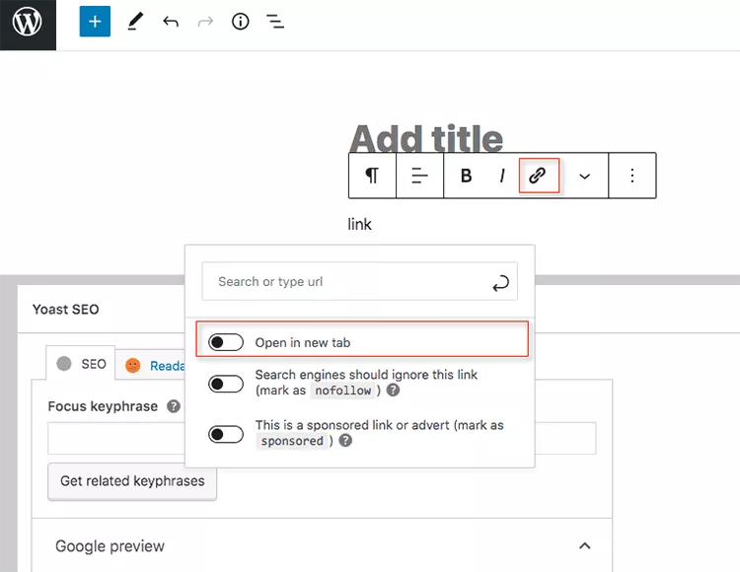Screen dimensions: 740x572
Task: Open the List View outline icon
Action: (x=275, y=22)
